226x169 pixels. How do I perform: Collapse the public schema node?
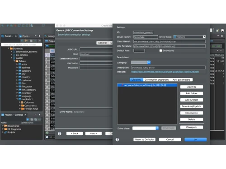coord(11,58)
